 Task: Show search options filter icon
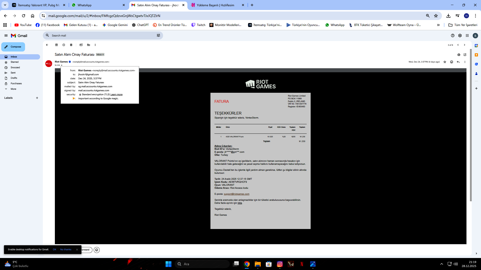(158, 35)
